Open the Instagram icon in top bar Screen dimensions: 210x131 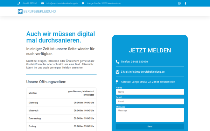coord(179,3)
